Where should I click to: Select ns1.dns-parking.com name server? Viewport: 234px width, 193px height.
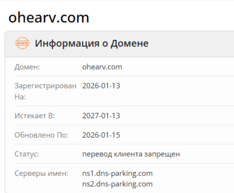click(x=117, y=174)
